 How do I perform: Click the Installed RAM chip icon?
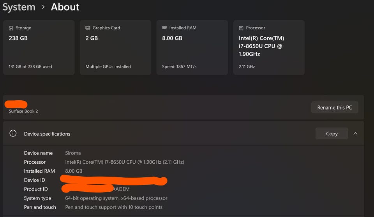click(x=164, y=28)
